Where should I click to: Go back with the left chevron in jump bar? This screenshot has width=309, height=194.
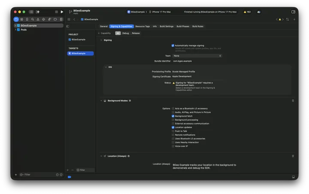coord(74,19)
